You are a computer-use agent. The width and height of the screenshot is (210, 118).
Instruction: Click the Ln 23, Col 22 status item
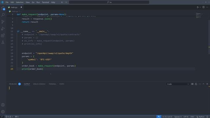[x=167, y=117]
